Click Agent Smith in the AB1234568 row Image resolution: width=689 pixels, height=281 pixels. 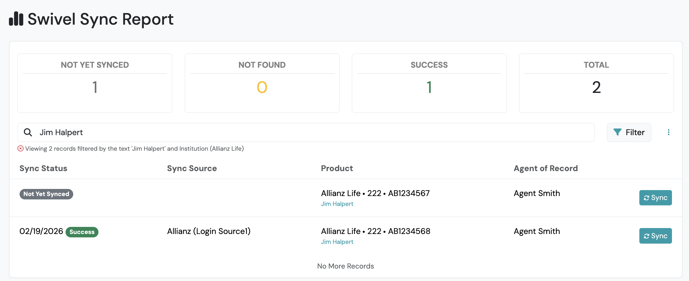click(x=537, y=231)
